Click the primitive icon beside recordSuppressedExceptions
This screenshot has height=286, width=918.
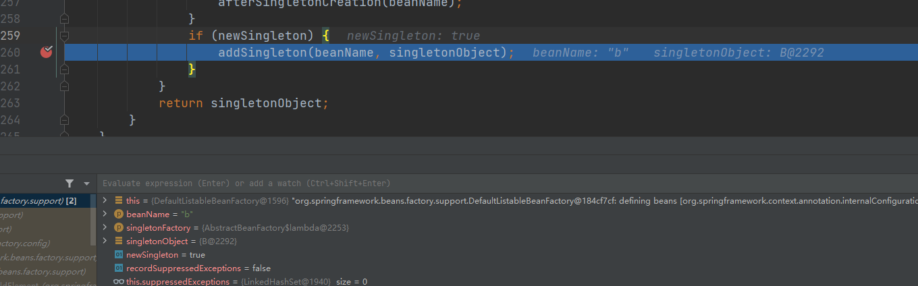coord(119,268)
